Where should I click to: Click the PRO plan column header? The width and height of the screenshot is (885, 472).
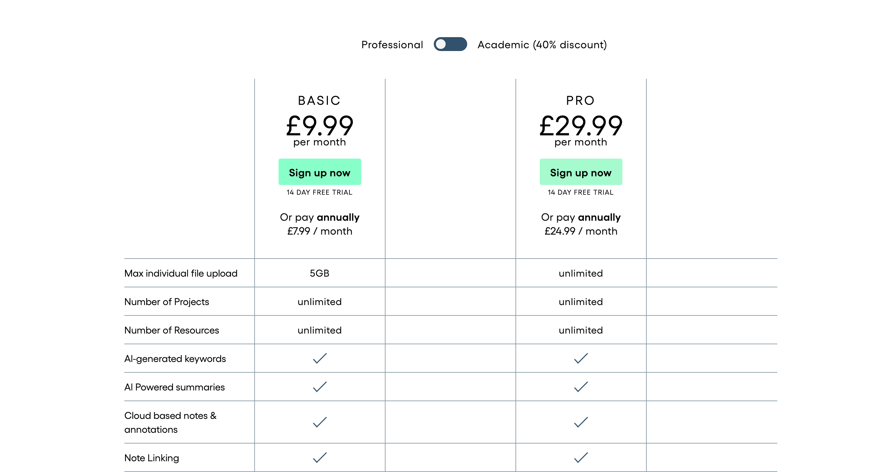[x=580, y=100]
